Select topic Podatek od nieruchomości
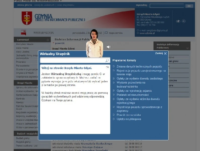200x151 pixels. pyautogui.click(x=132, y=95)
